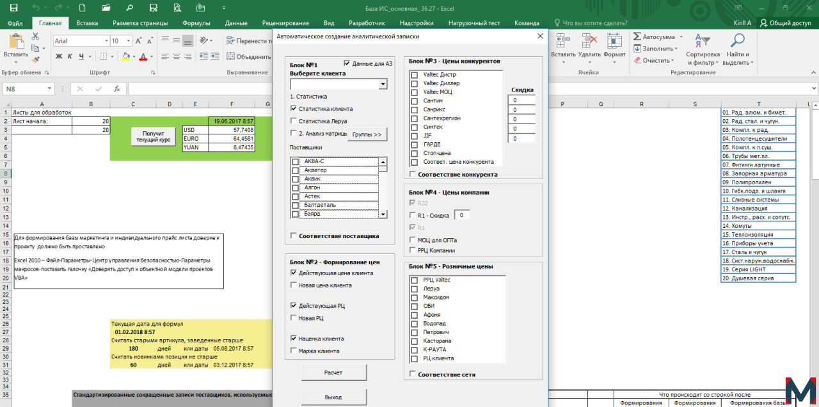Create a new blank document from quick access toolbar
819x407 pixels.
82,8
